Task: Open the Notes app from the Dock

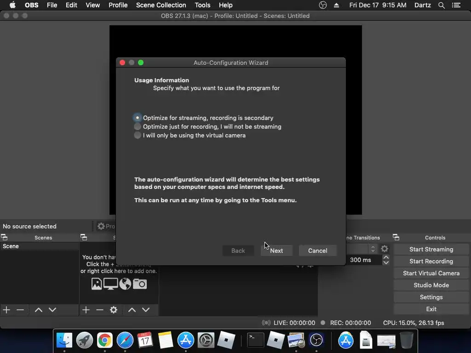Action: tap(165, 341)
